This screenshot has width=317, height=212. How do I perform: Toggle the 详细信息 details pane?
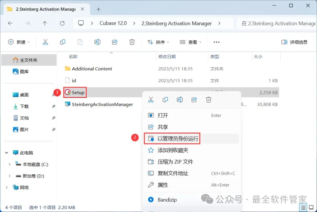[294, 42]
